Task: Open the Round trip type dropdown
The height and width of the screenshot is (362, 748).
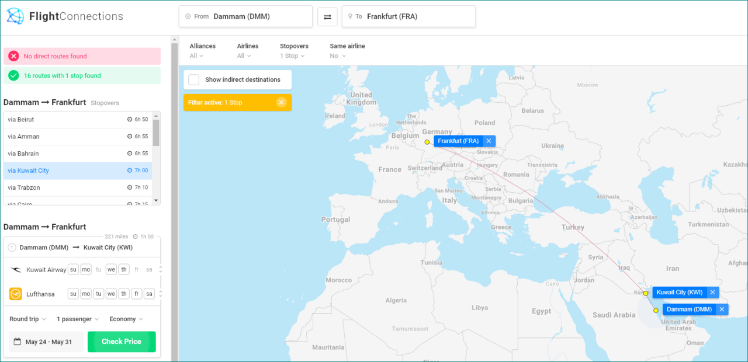Action: [28, 319]
